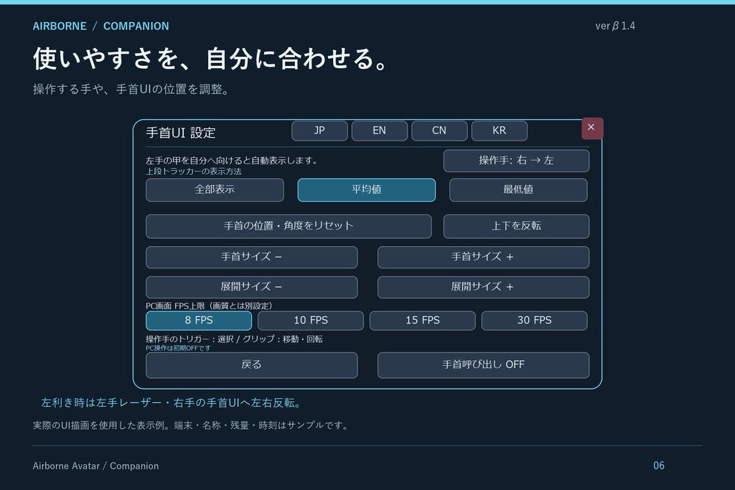Click the 使いやすさを、自分に合わせる。 heading
735x490 pixels.
pyautogui.click(x=211, y=59)
